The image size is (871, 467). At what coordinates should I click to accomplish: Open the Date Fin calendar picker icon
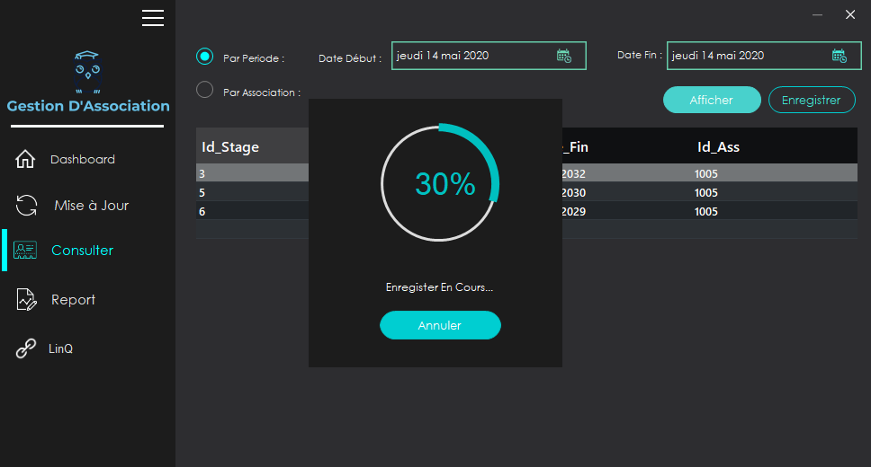(840, 56)
